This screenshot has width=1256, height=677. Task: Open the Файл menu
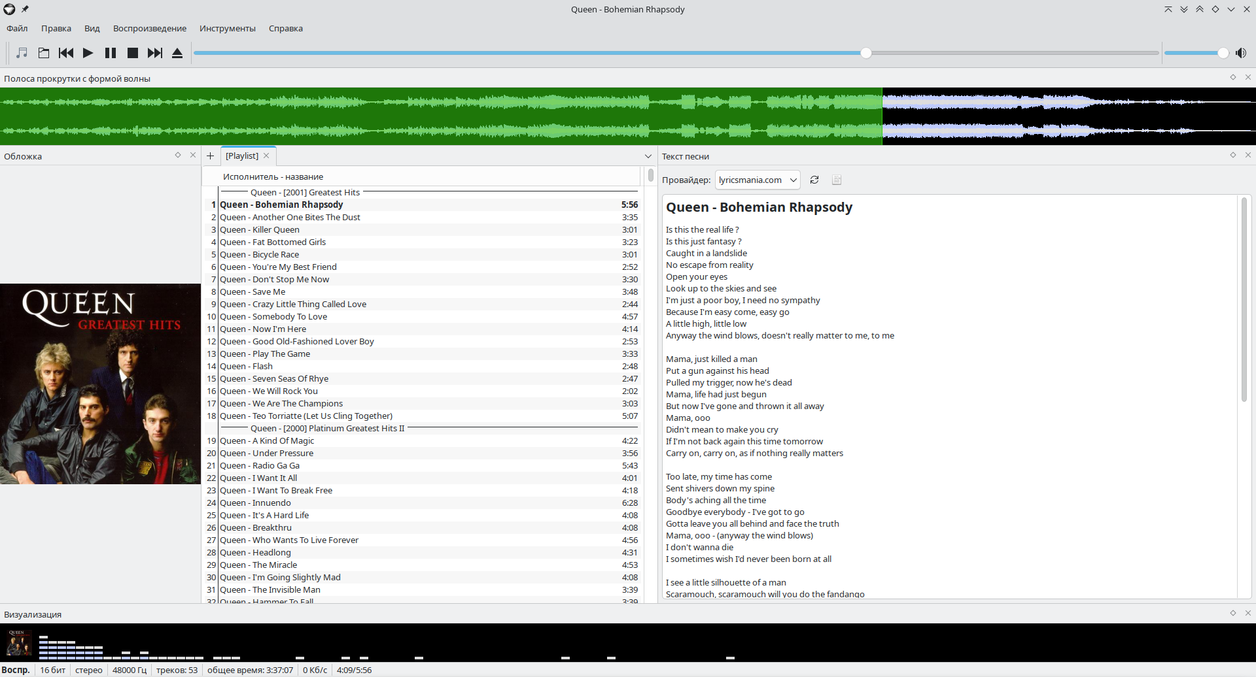tap(17, 28)
